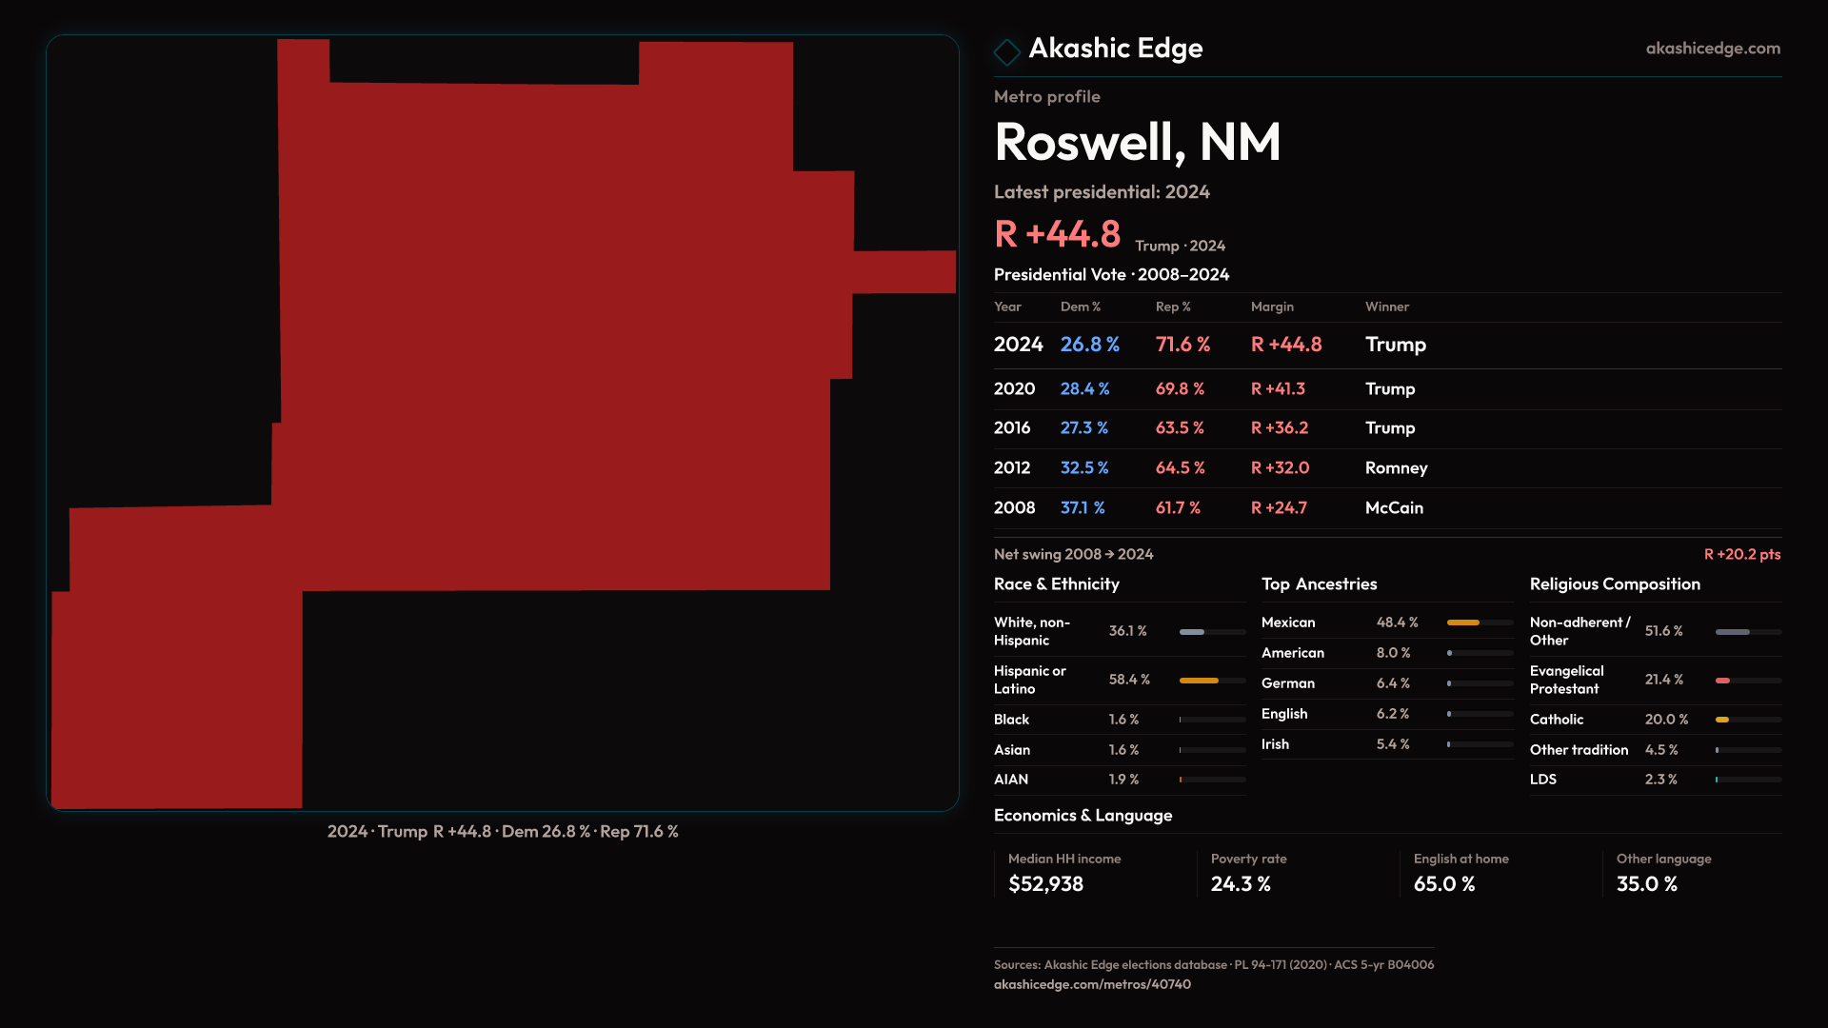
Task: Click the Other language 35.0 % stat
Action: pos(1646,884)
